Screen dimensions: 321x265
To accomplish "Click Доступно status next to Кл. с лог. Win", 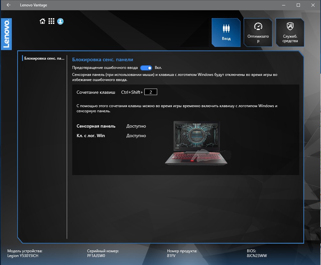I will tap(136, 136).
